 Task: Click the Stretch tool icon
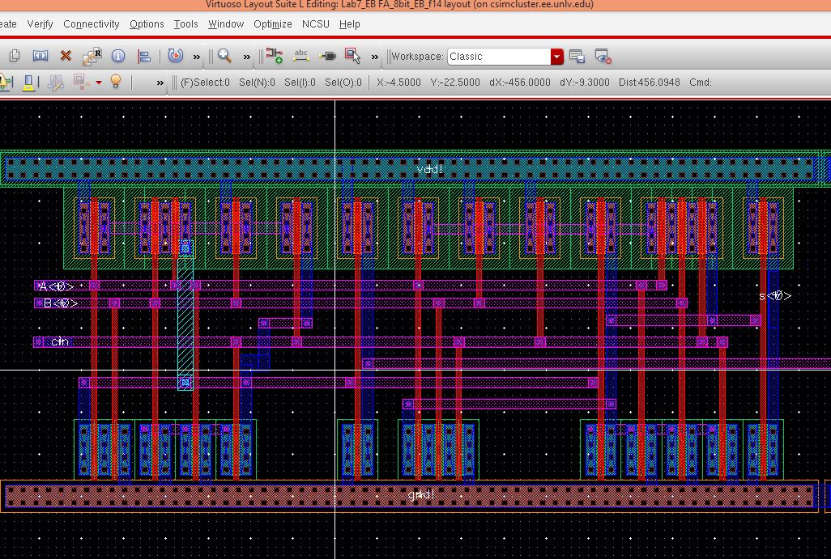pos(40,56)
